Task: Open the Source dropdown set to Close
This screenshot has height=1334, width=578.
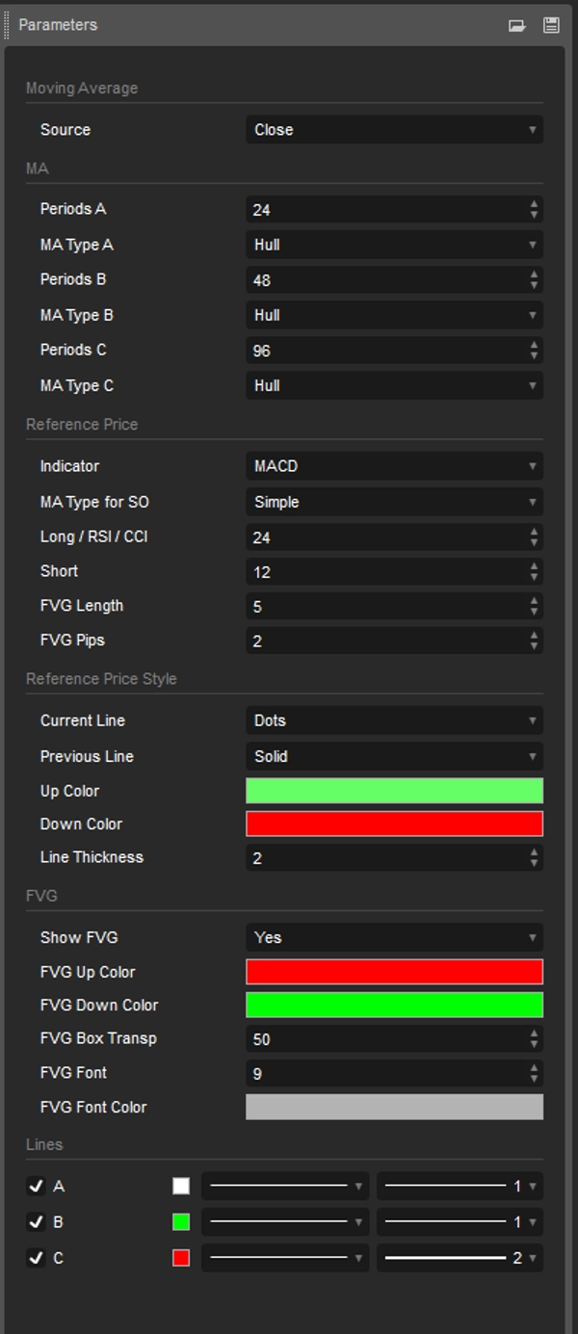Action: pos(394,130)
